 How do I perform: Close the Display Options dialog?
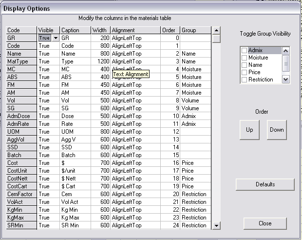pos(265,223)
